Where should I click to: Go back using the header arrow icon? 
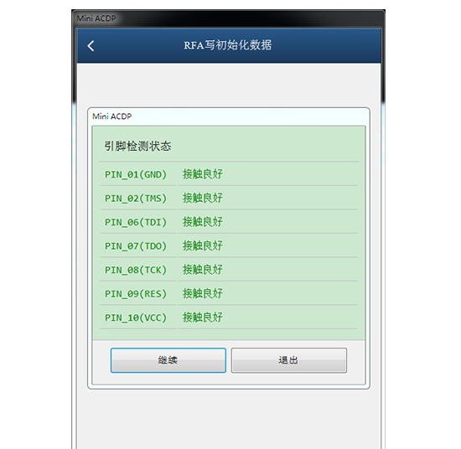pos(91,46)
